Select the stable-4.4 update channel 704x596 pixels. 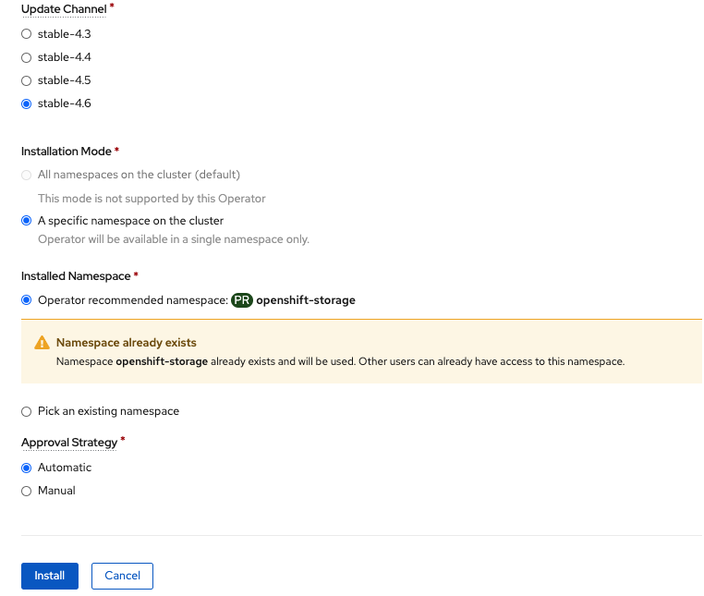[27, 57]
